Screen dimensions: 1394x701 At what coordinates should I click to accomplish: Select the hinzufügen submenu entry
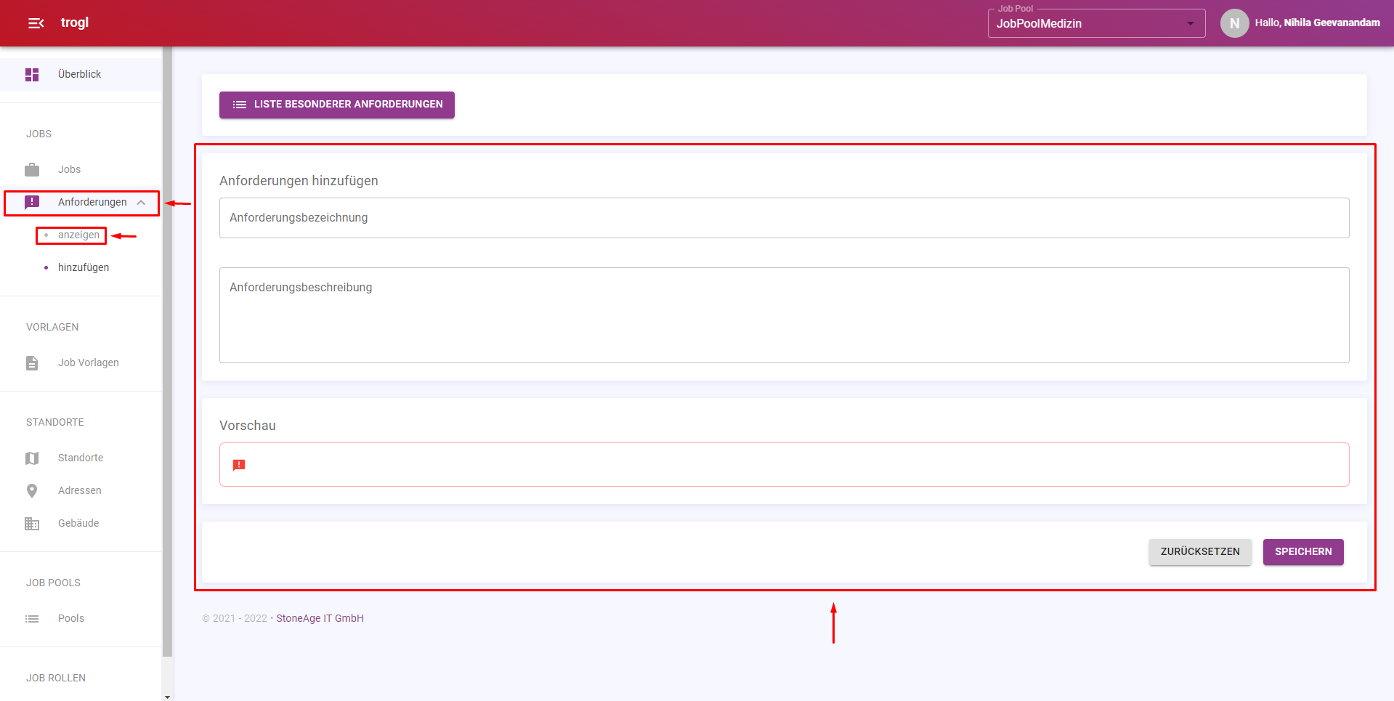[84, 267]
